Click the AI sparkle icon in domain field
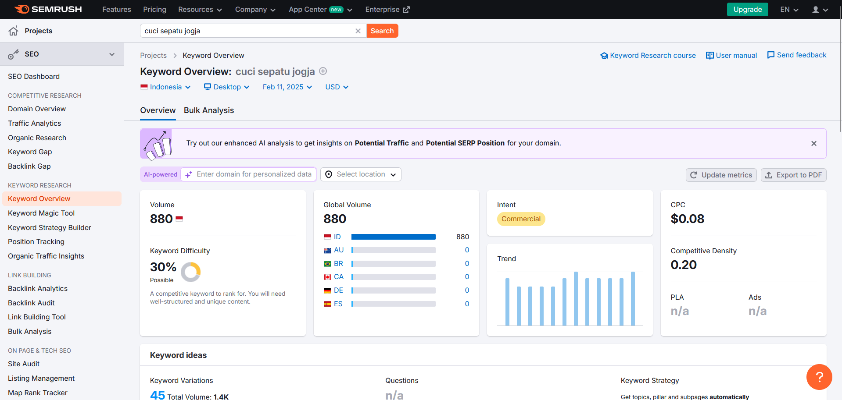 click(x=189, y=174)
